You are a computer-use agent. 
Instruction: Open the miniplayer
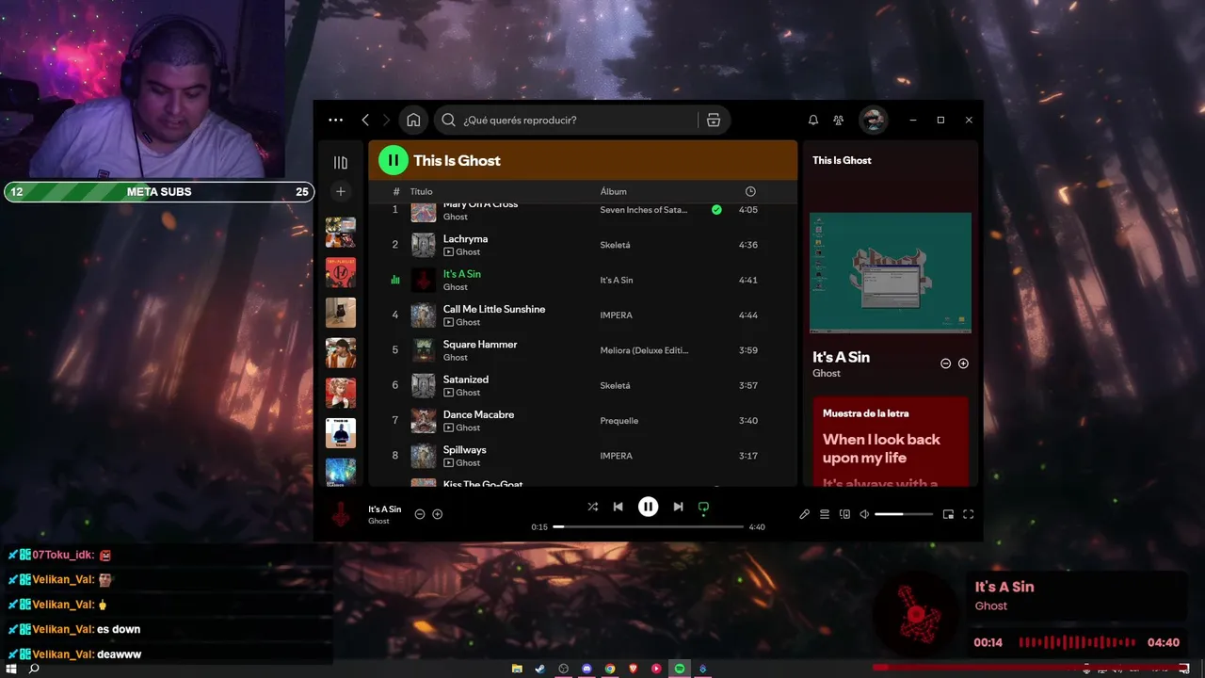coord(948,514)
